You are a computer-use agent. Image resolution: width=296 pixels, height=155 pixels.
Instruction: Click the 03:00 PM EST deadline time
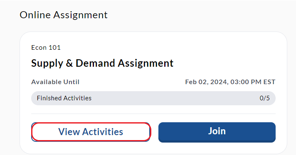click(x=253, y=82)
